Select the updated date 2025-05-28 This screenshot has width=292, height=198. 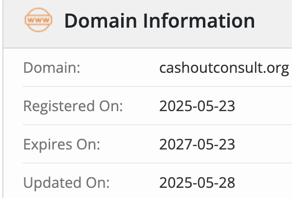(x=197, y=183)
